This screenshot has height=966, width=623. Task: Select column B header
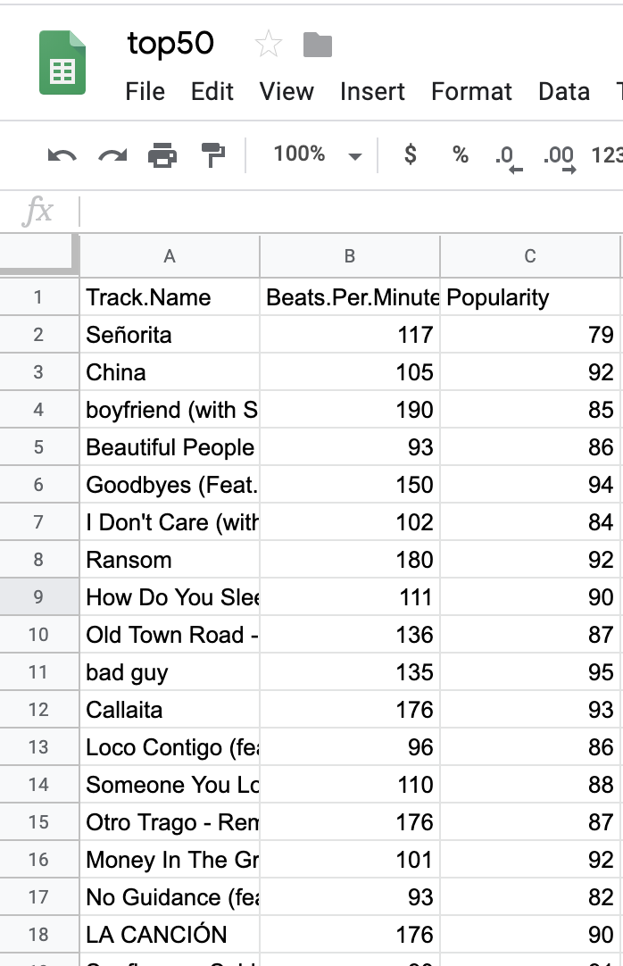349,255
